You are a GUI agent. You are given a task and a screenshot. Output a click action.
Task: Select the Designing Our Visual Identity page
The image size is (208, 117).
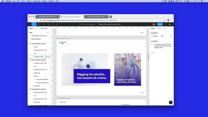tap(39, 36)
